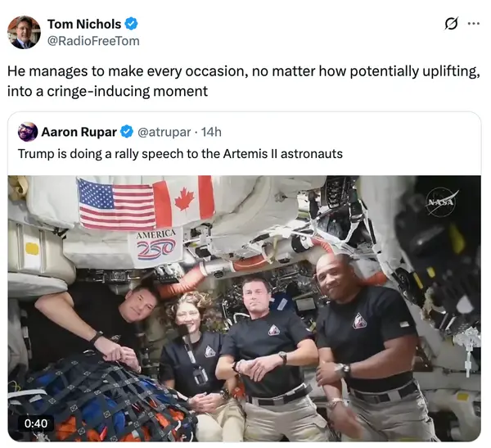Click the American flag in the video

click(x=116, y=203)
